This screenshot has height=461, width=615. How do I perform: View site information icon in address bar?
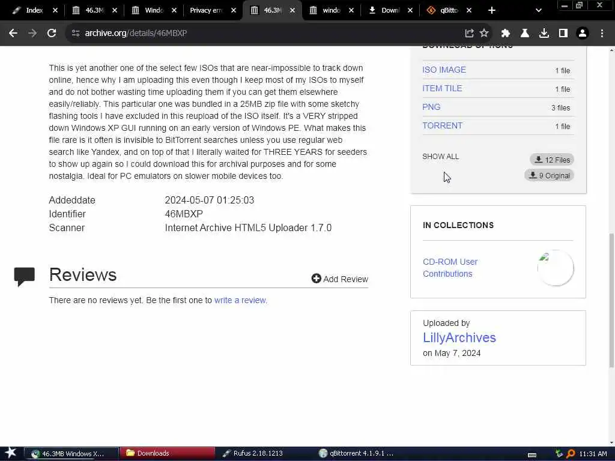pyautogui.click(x=76, y=34)
